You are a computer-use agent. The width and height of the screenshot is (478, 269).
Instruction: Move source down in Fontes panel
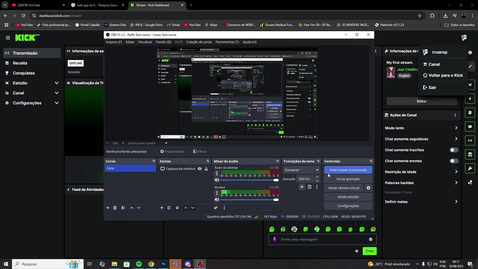(x=193, y=208)
